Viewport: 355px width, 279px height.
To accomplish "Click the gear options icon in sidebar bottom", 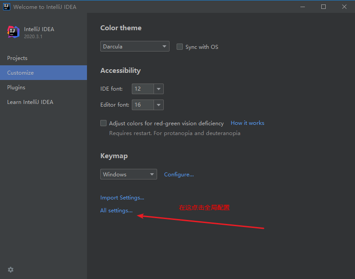I will point(11,270).
